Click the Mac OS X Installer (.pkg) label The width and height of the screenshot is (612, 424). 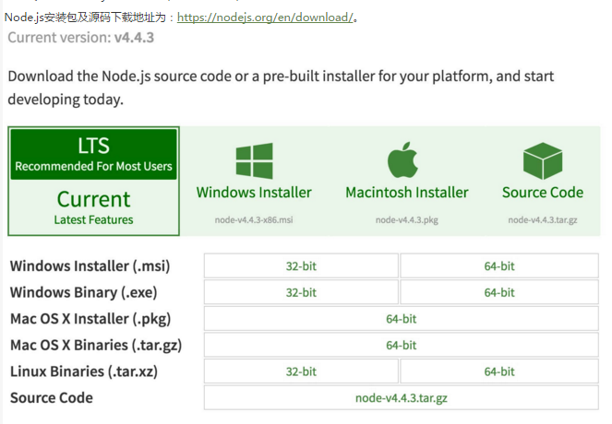click(90, 319)
